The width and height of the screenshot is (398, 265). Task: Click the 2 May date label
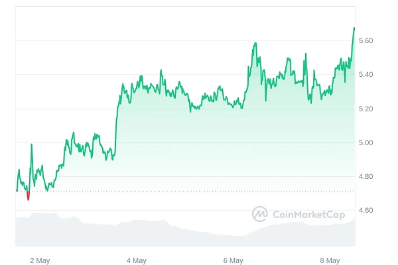pos(40,260)
